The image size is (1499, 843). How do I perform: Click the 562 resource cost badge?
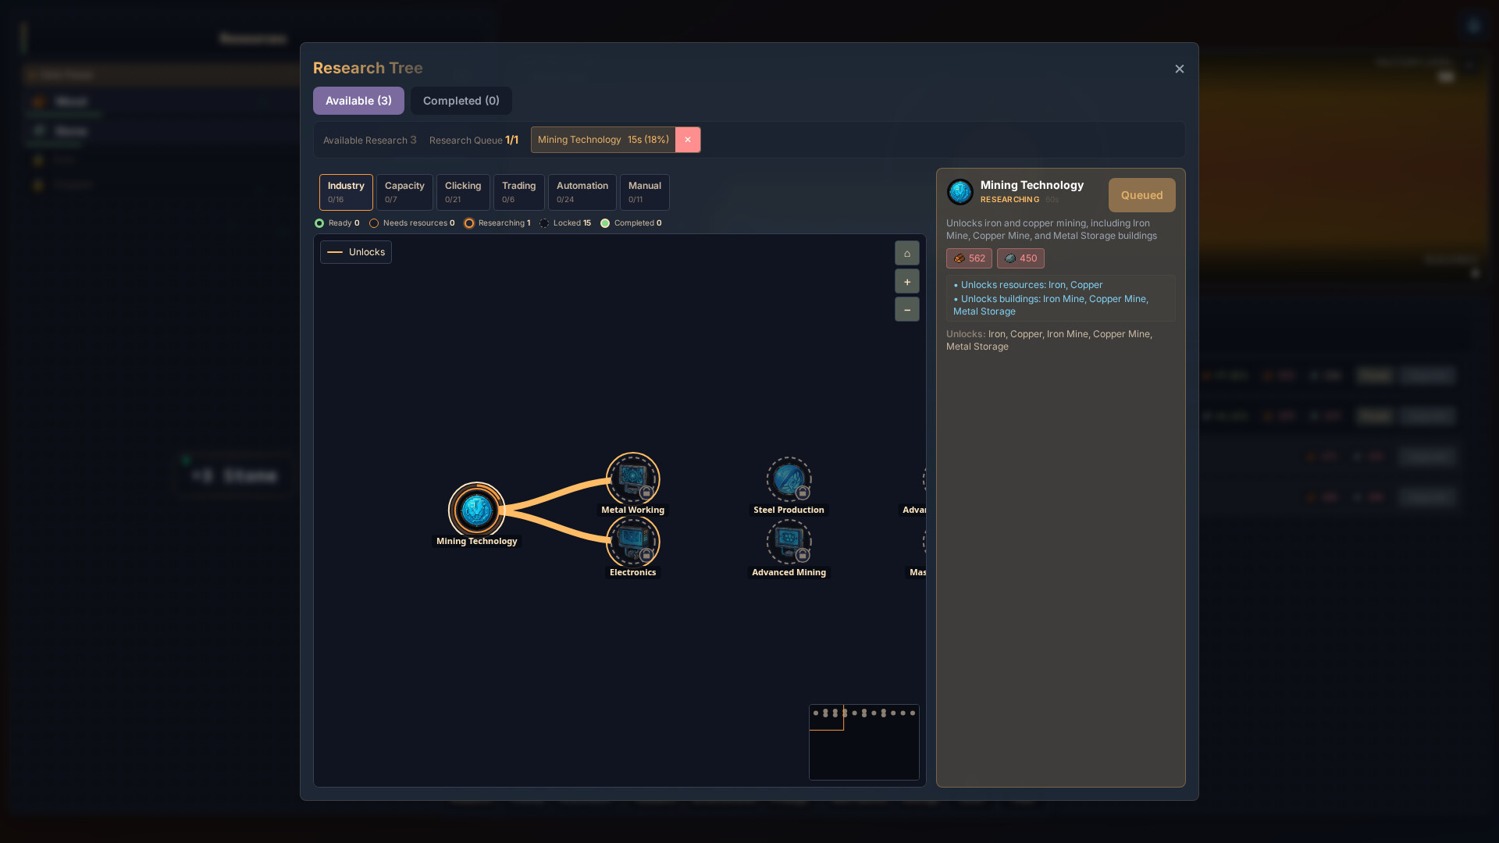coord(969,258)
